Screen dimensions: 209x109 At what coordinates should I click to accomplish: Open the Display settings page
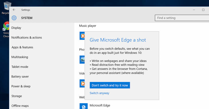pos(16,28)
